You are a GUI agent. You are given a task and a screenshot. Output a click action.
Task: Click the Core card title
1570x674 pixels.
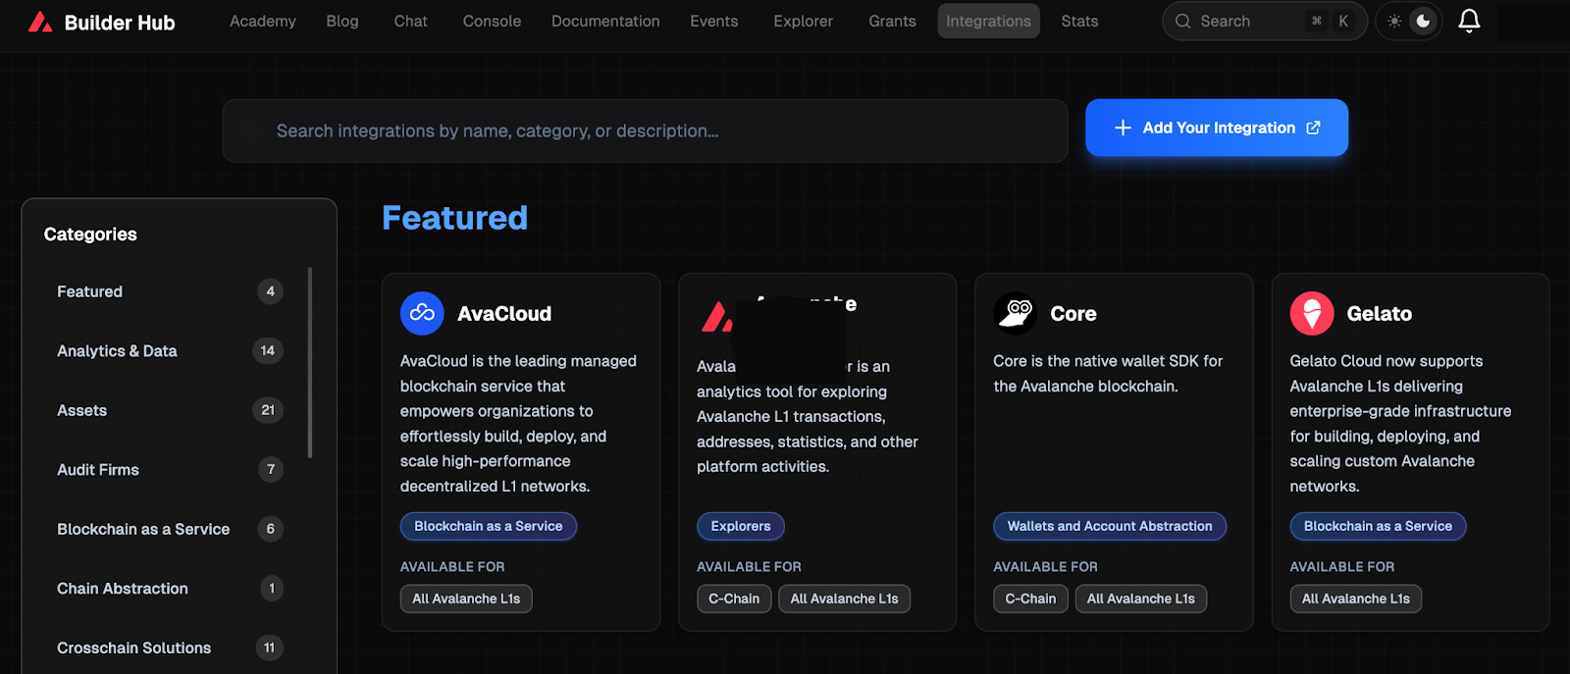[1073, 314]
